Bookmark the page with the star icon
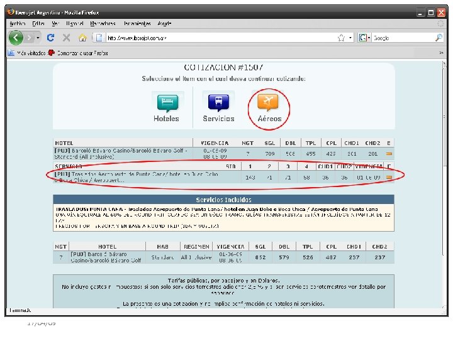The width and height of the screenshot is (453, 339). pyautogui.click(x=341, y=38)
